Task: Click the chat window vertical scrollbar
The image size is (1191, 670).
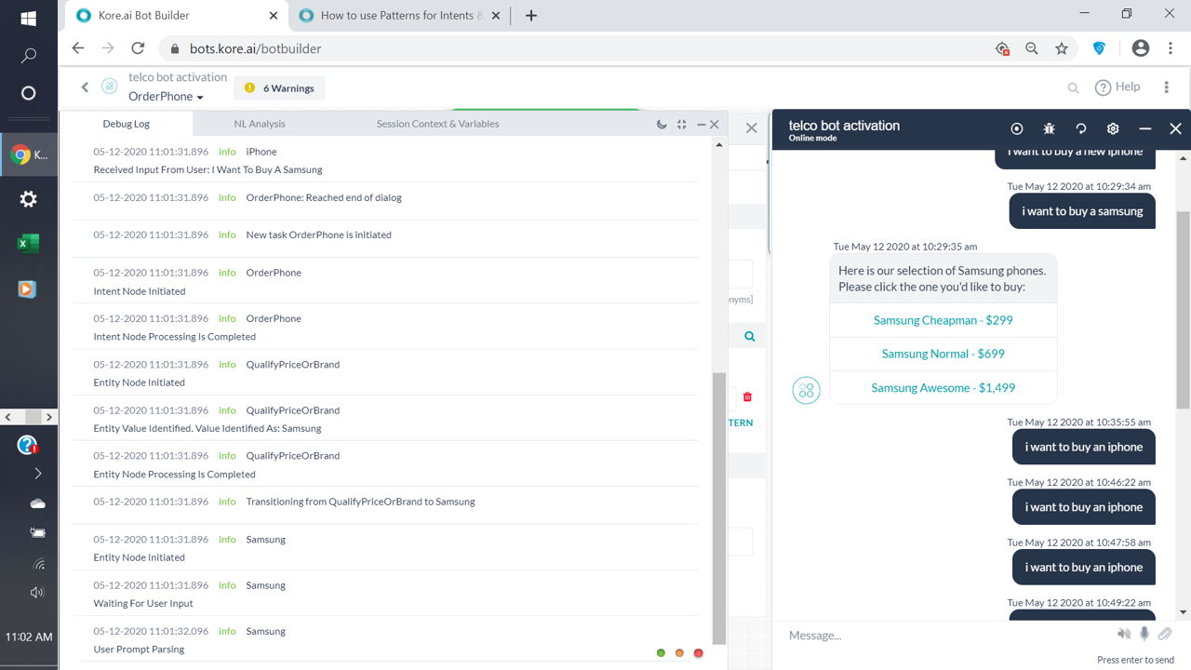Action: 1183,309
